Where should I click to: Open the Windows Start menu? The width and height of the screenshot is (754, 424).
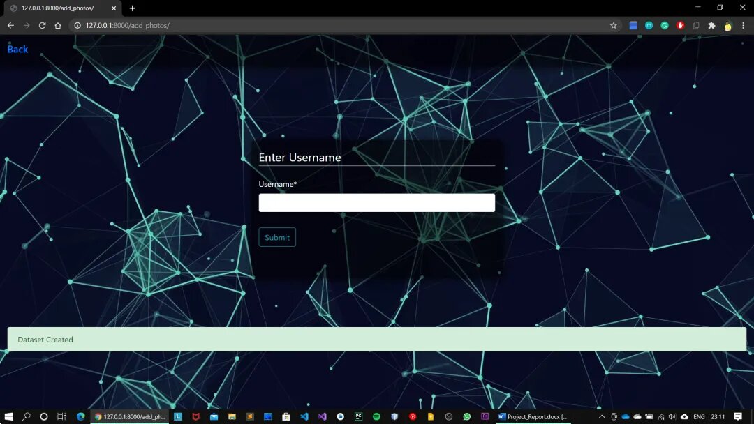8,416
